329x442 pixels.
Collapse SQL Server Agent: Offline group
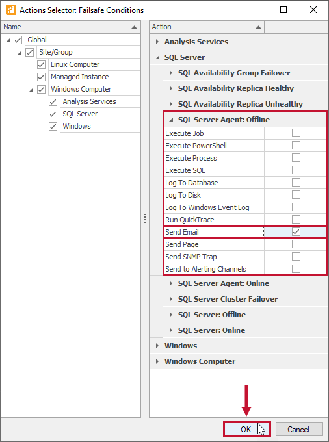coord(171,120)
